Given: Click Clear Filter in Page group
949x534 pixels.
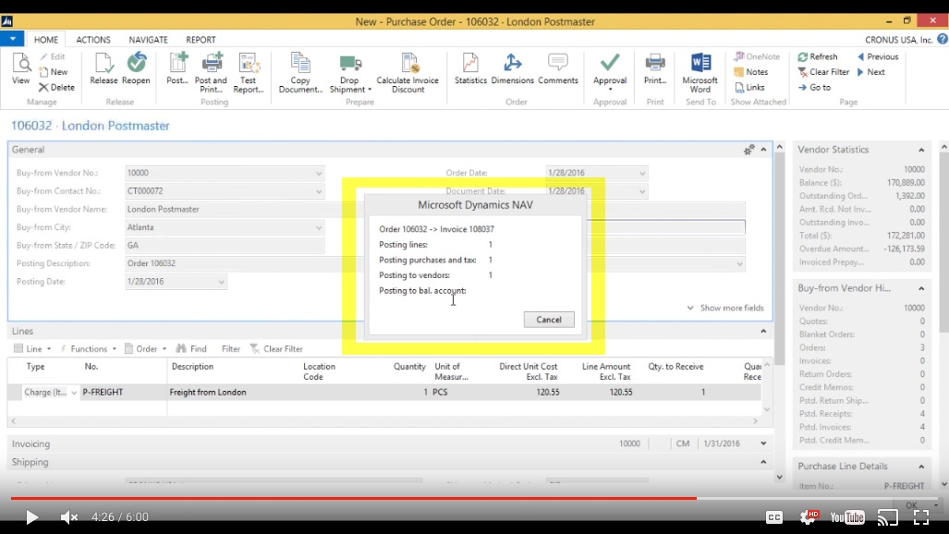Looking at the screenshot, I should pyautogui.click(x=823, y=71).
